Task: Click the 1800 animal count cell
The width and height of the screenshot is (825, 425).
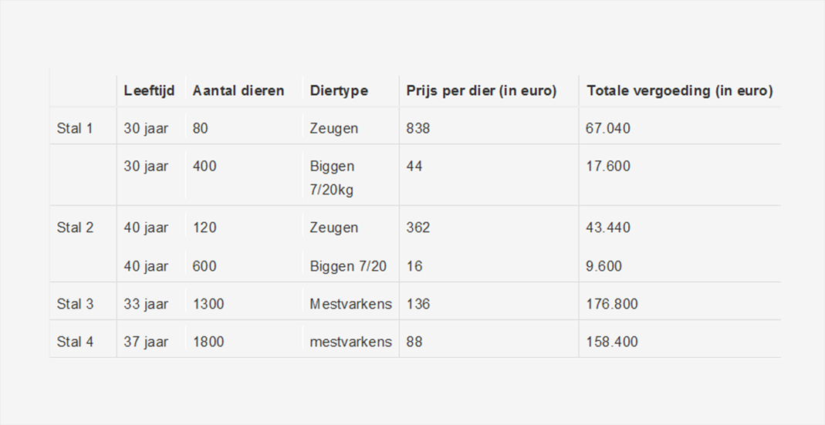Action: click(x=208, y=342)
